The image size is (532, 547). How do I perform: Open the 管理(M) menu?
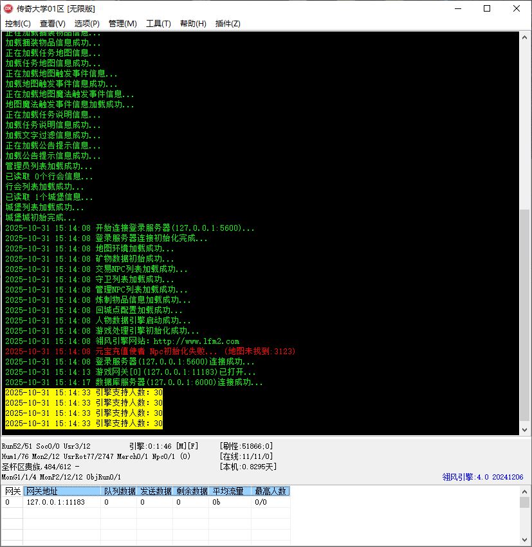122,24
